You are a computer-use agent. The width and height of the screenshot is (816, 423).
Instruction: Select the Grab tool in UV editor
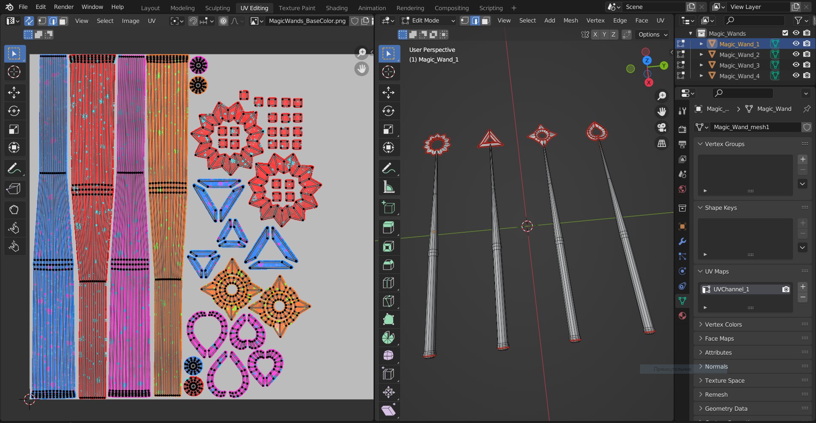coord(14,209)
